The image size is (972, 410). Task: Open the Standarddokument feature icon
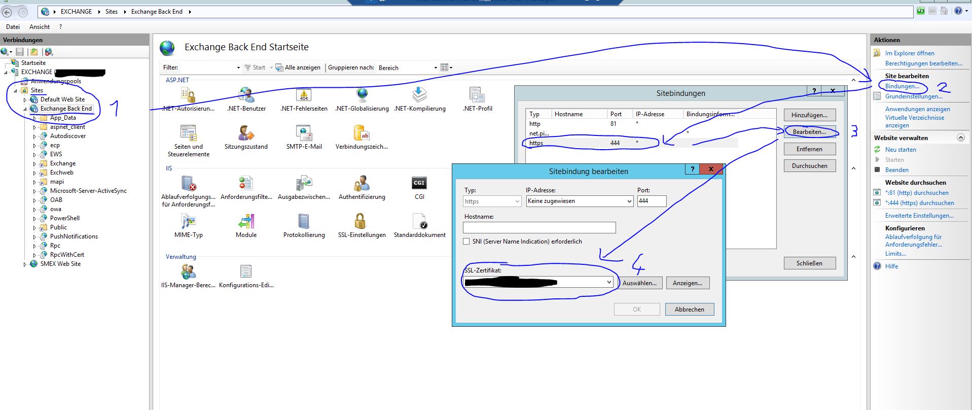(420, 221)
